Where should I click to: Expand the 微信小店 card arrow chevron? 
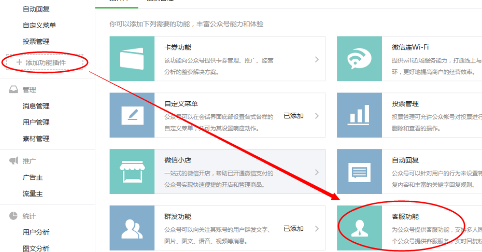point(317,172)
